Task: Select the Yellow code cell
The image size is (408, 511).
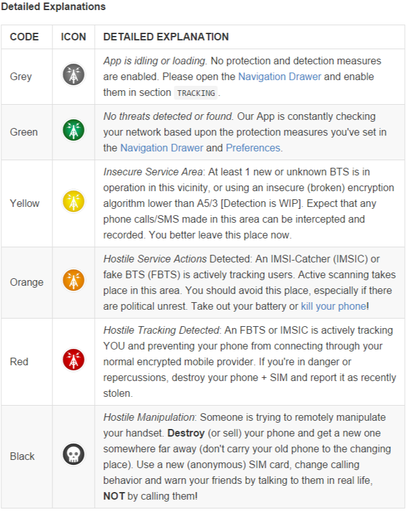Action: pyautogui.click(x=25, y=203)
